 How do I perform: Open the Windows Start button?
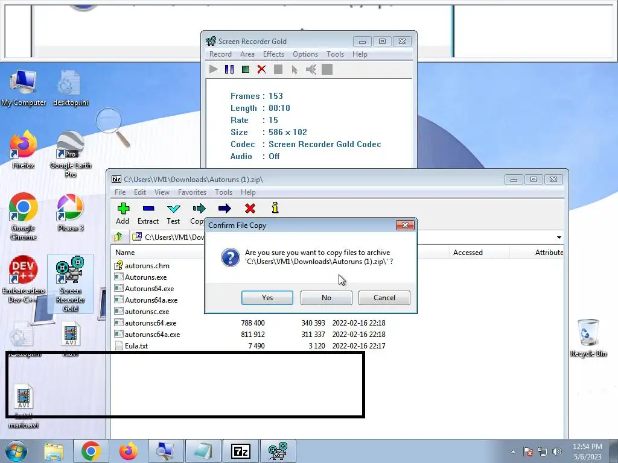(x=16, y=451)
